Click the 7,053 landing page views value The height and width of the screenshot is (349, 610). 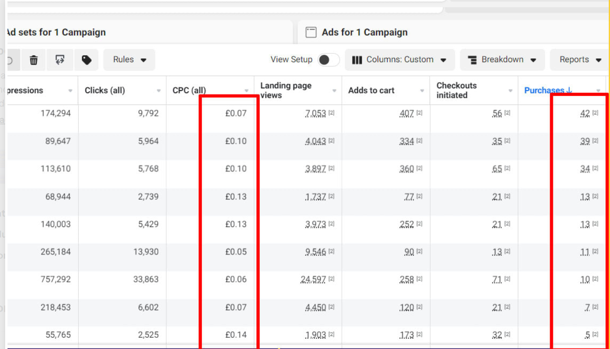(315, 114)
